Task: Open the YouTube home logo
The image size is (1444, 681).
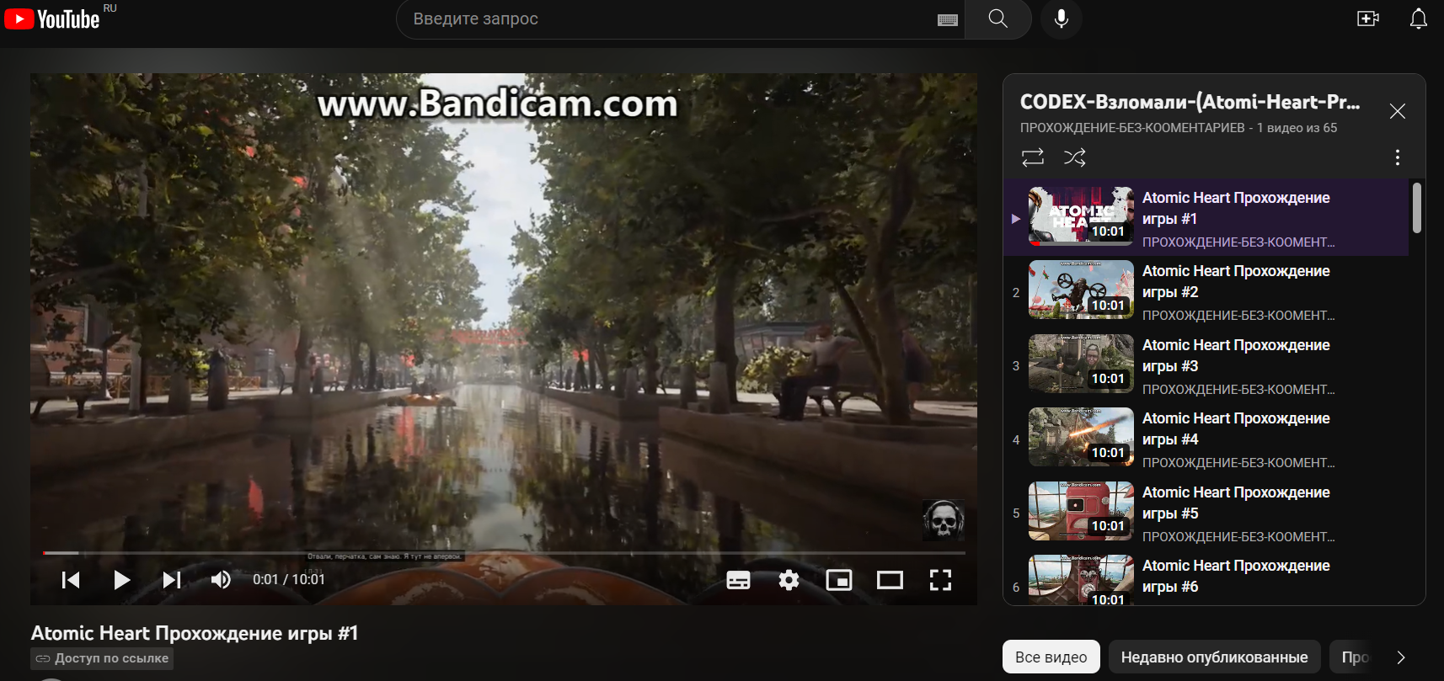Action: point(52,19)
